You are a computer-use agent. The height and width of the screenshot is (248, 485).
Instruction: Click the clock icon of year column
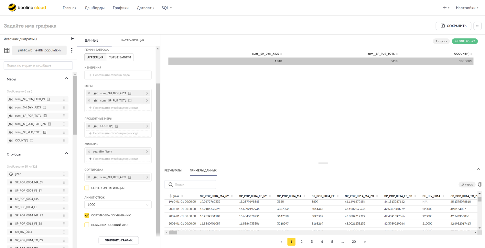[11, 174]
